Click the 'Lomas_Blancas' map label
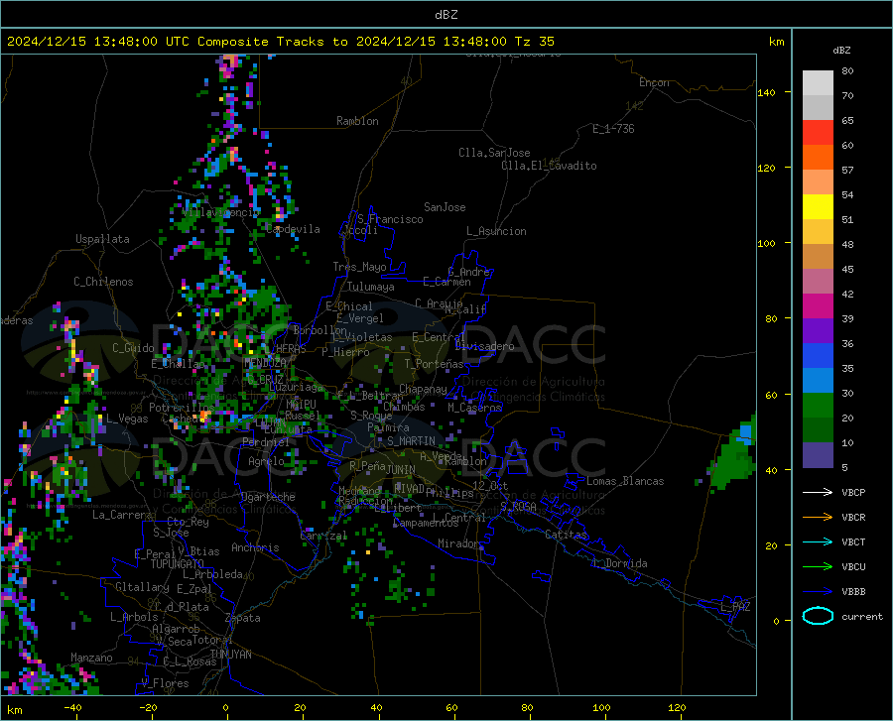Viewport: 893px width, 721px height. click(x=625, y=481)
